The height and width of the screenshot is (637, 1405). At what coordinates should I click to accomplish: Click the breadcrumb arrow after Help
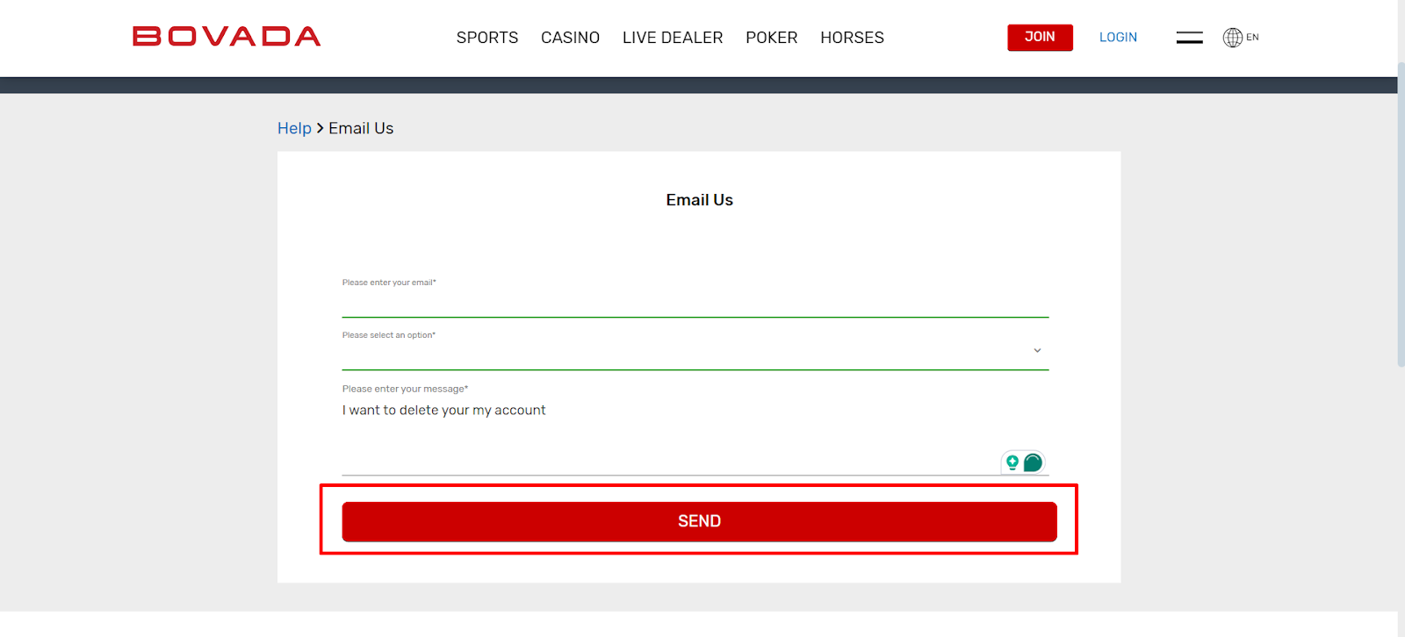coord(320,128)
